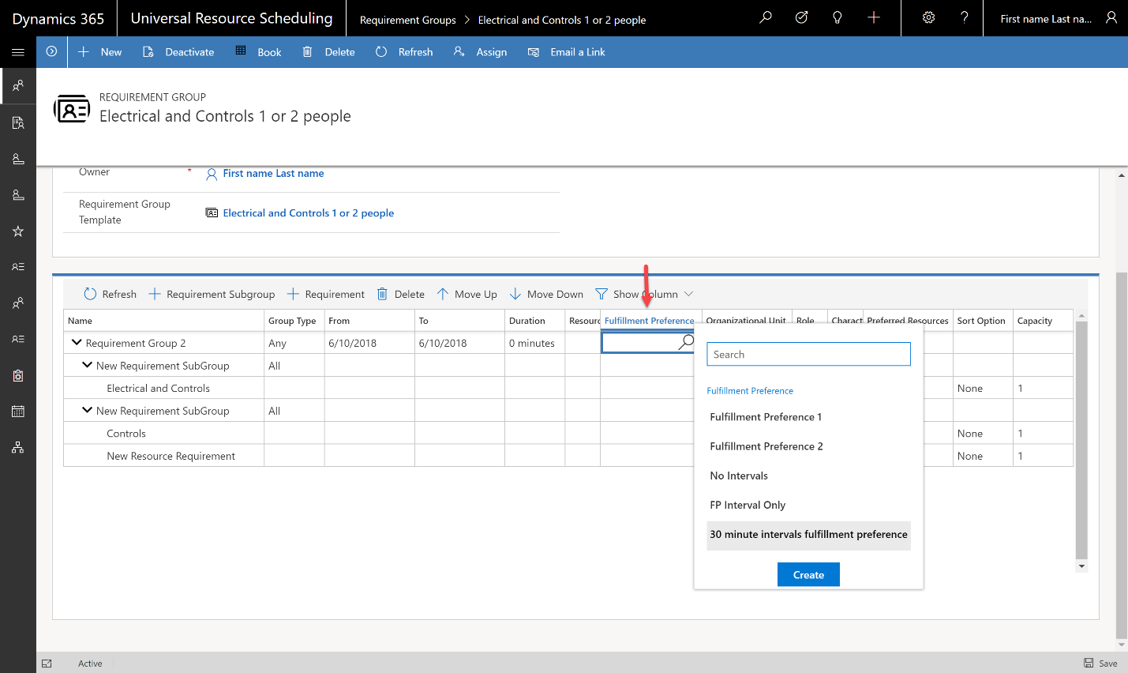The height and width of the screenshot is (673, 1128).
Task: Click the New command
Action: 100,52
